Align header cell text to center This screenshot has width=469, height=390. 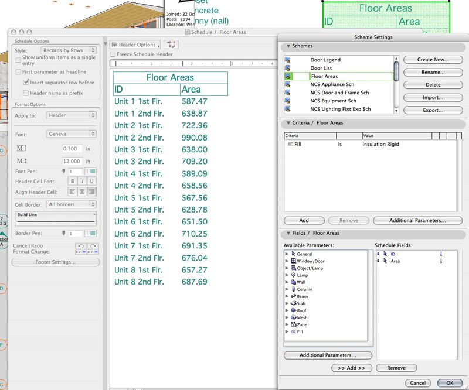pyautogui.click(x=82, y=192)
